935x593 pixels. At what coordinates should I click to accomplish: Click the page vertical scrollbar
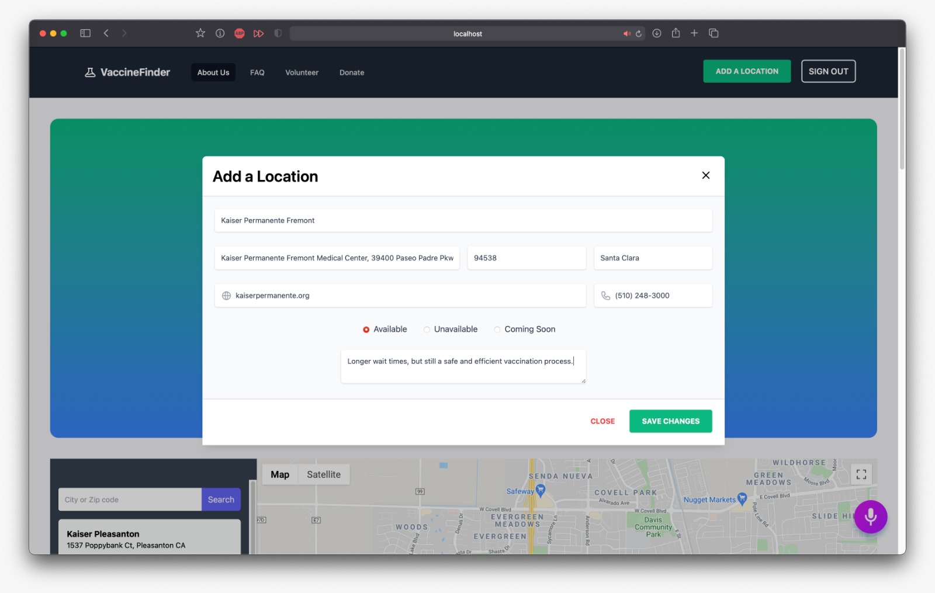tap(902, 109)
